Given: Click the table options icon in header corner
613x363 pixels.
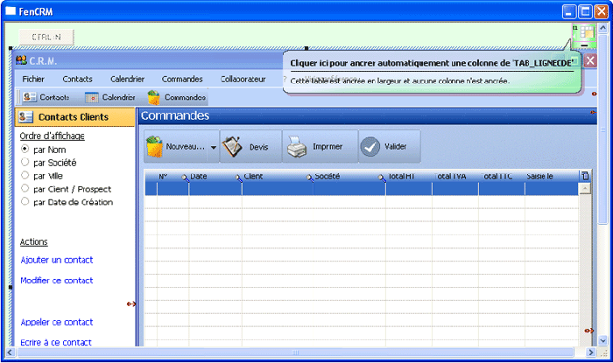Looking at the screenshot, I should pos(585,177).
